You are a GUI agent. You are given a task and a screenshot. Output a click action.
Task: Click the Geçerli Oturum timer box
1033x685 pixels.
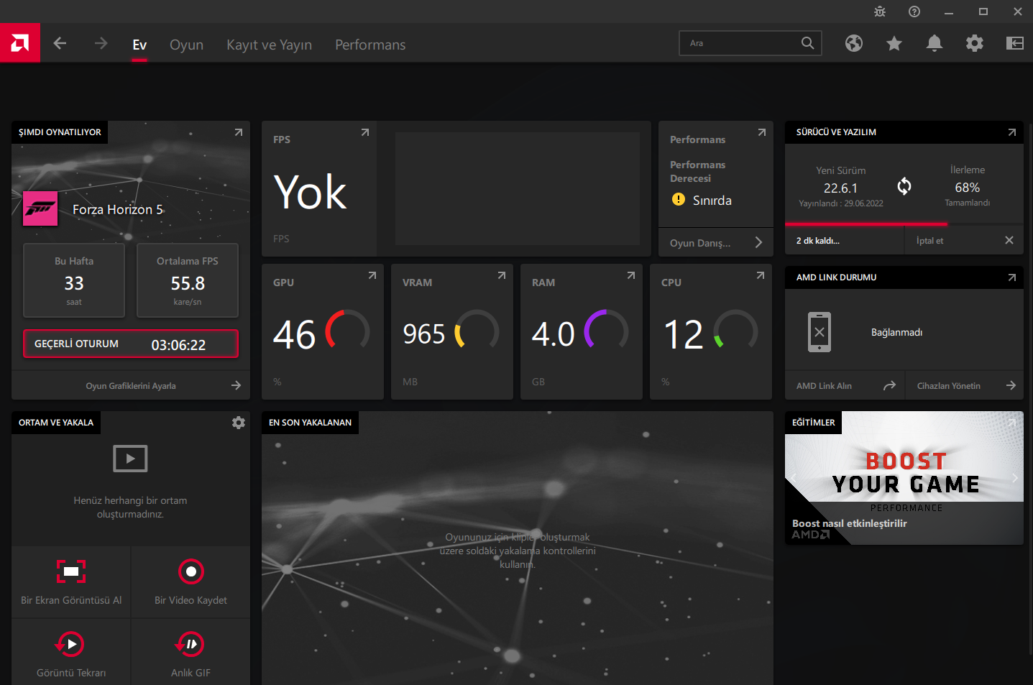click(131, 344)
